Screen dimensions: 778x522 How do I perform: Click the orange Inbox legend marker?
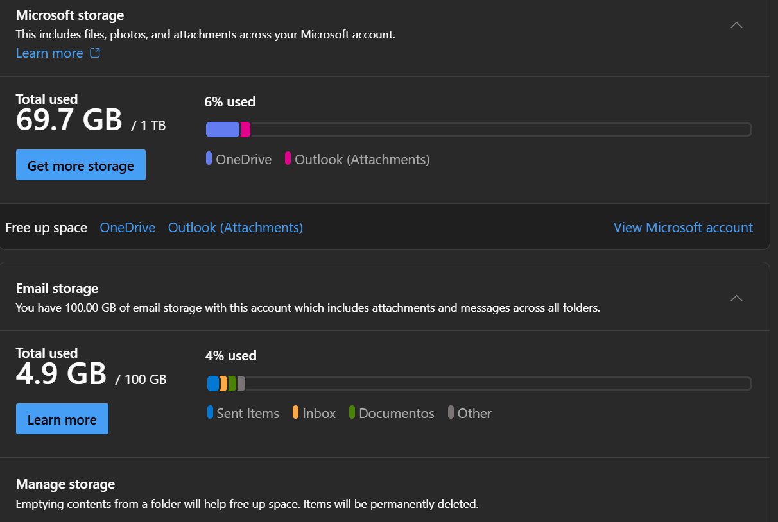click(296, 412)
